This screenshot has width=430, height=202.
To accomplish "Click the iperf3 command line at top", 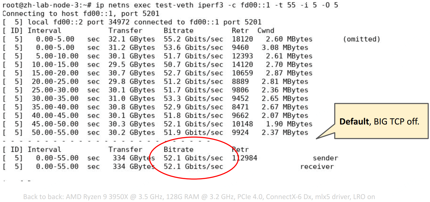I will pyautogui.click(x=170, y=5).
